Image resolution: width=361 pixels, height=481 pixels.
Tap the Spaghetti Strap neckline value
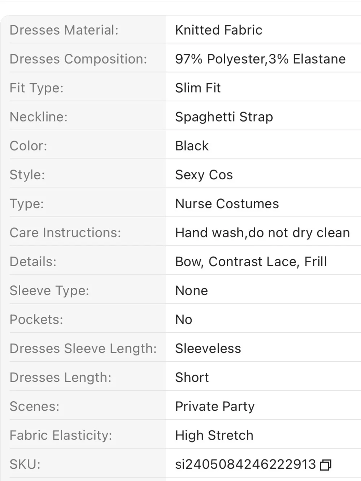(x=224, y=117)
